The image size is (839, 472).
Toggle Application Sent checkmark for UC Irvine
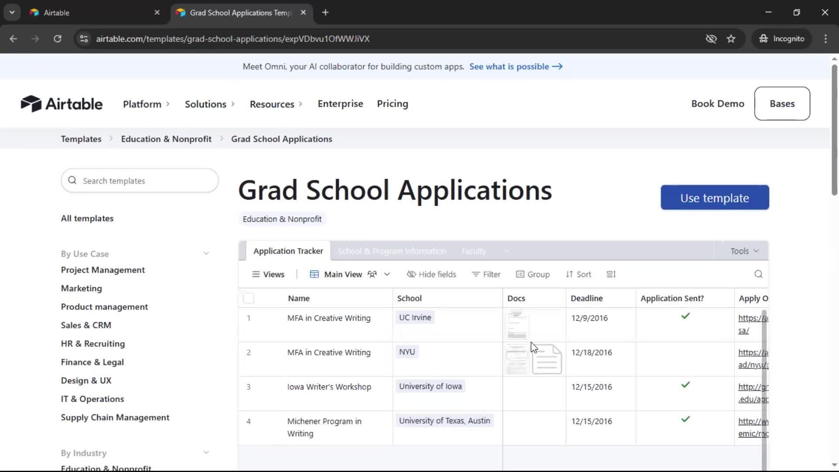(685, 316)
